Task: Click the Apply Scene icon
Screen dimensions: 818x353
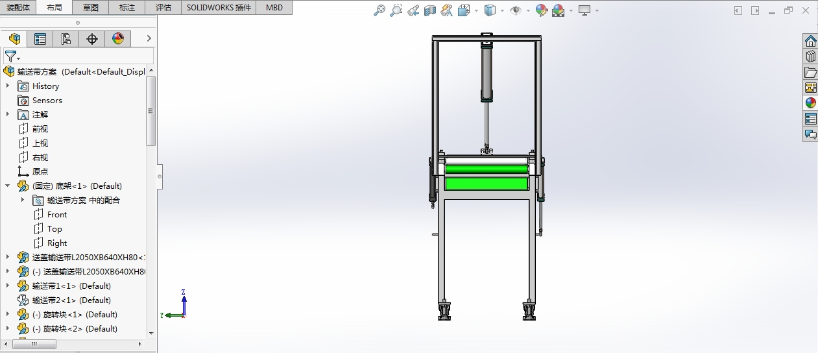Action: (x=559, y=10)
